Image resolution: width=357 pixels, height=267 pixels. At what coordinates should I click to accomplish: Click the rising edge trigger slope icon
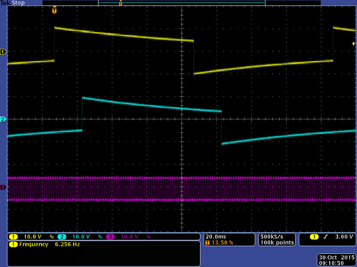tap(326, 236)
